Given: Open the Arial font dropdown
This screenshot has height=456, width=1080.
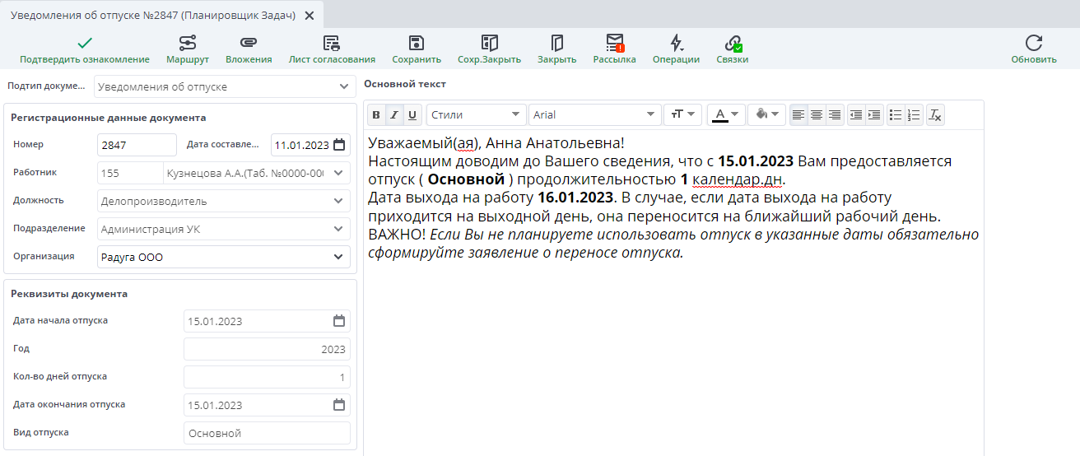Looking at the screenshot, I should coord(595,115).
